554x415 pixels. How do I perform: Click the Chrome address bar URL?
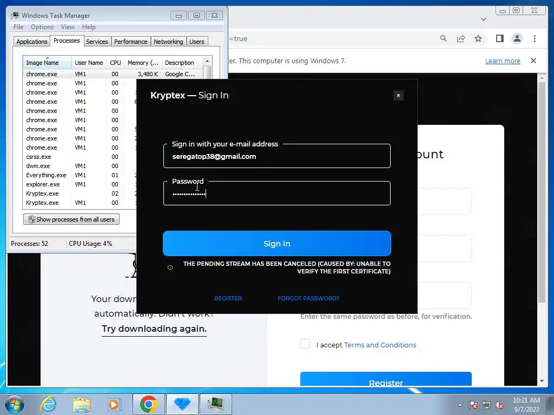tap(238, 38)
